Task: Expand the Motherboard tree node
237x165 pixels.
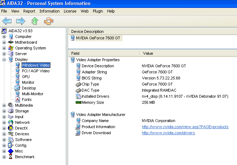Action: pos(4,42)
